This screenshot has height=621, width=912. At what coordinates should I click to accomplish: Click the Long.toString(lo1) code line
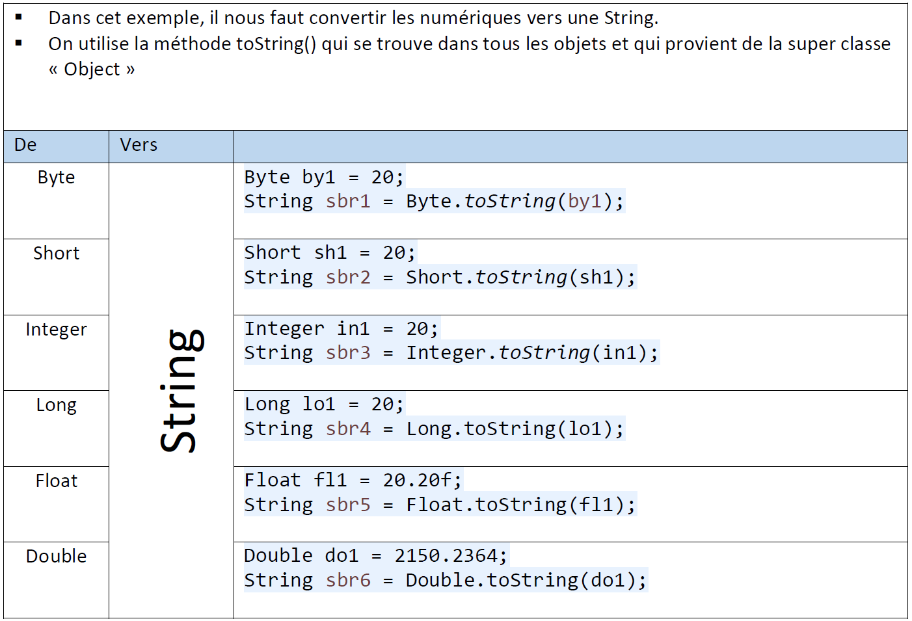434,429
